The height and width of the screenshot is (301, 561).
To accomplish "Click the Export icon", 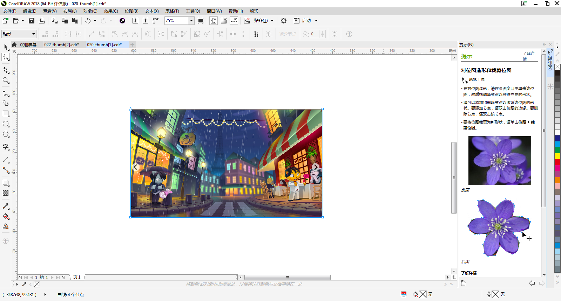I will click(146, 21).
